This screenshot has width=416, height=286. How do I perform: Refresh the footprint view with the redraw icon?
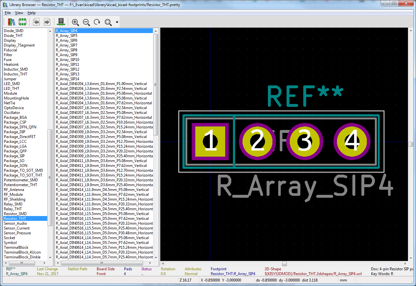coord(97,22)
